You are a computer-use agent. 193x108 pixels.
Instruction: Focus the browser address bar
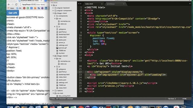click(x=34, y=4)
